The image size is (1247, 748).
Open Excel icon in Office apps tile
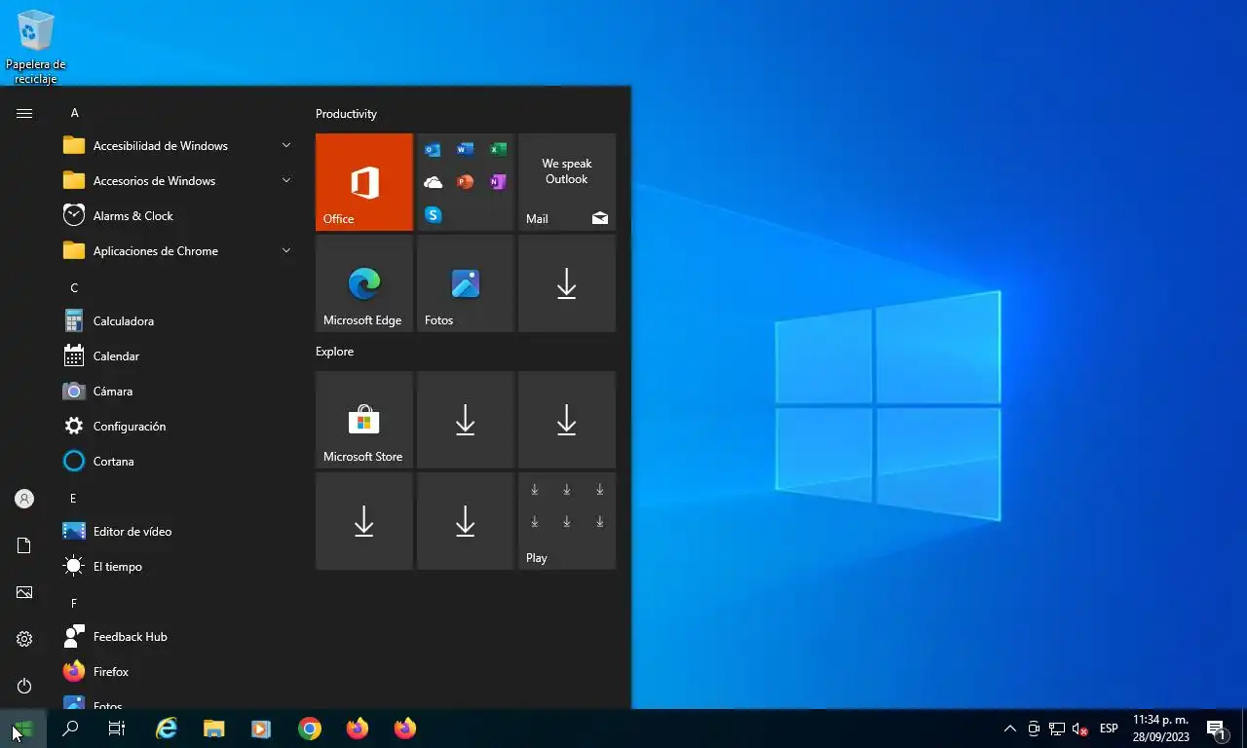(498, 150)
